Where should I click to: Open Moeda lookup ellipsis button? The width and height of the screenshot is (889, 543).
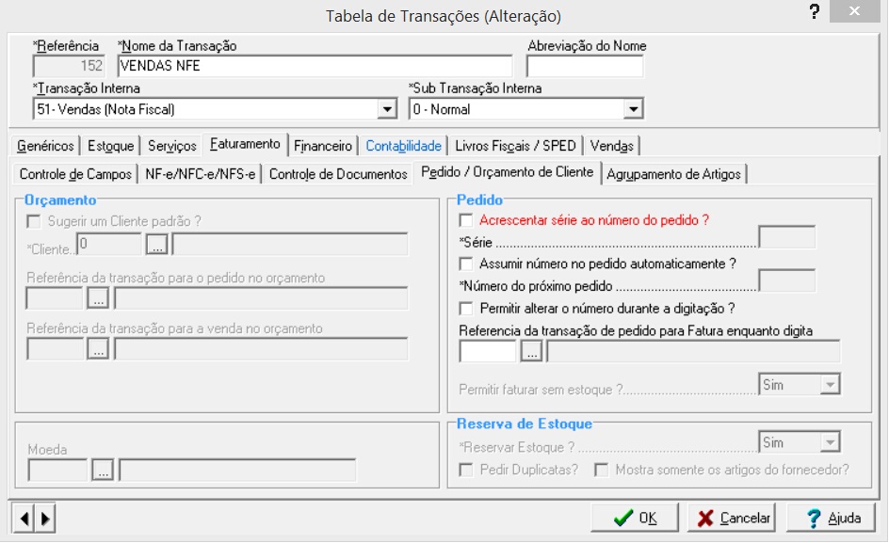coord(103,470)
